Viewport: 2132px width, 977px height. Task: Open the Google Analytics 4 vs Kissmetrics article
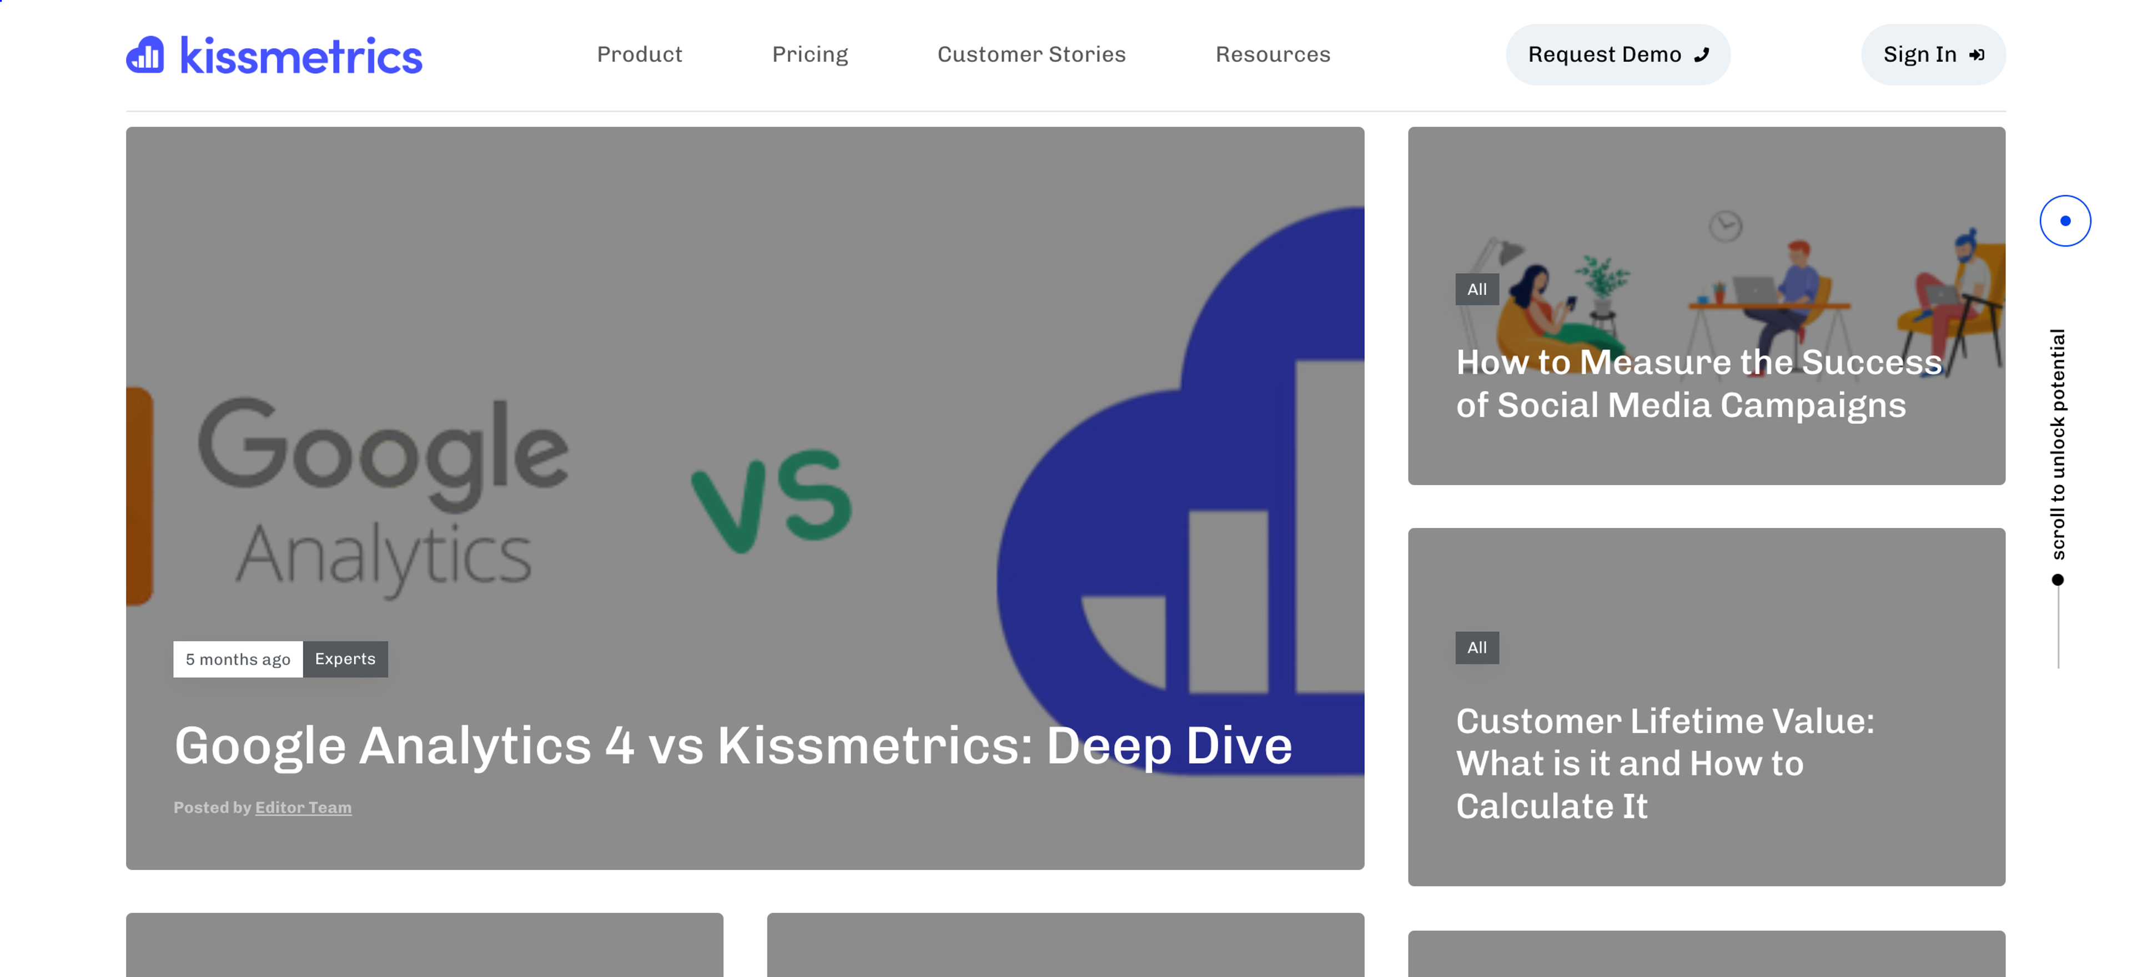732,746
